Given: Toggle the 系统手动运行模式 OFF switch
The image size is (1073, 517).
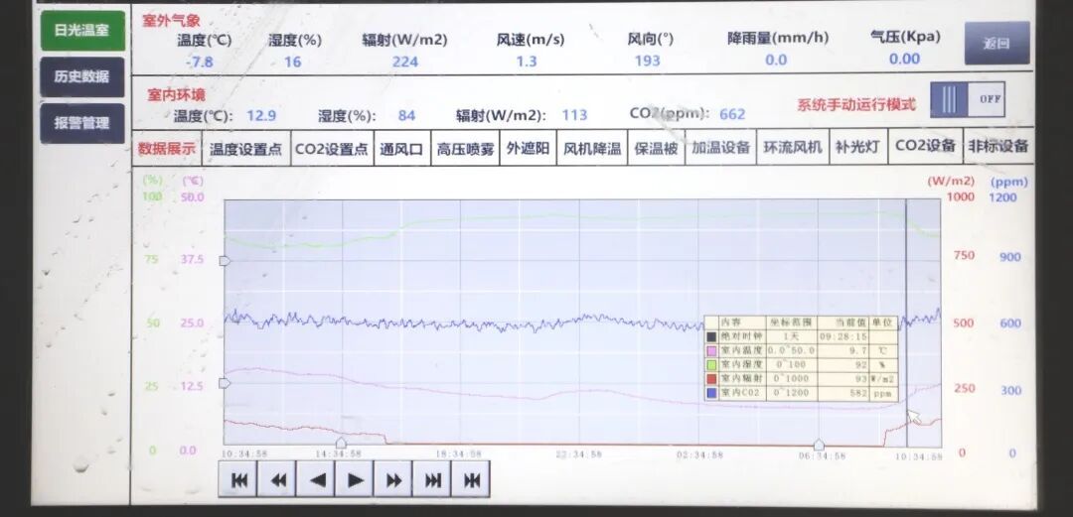Looking at the screenshot, I should (968, 99).
